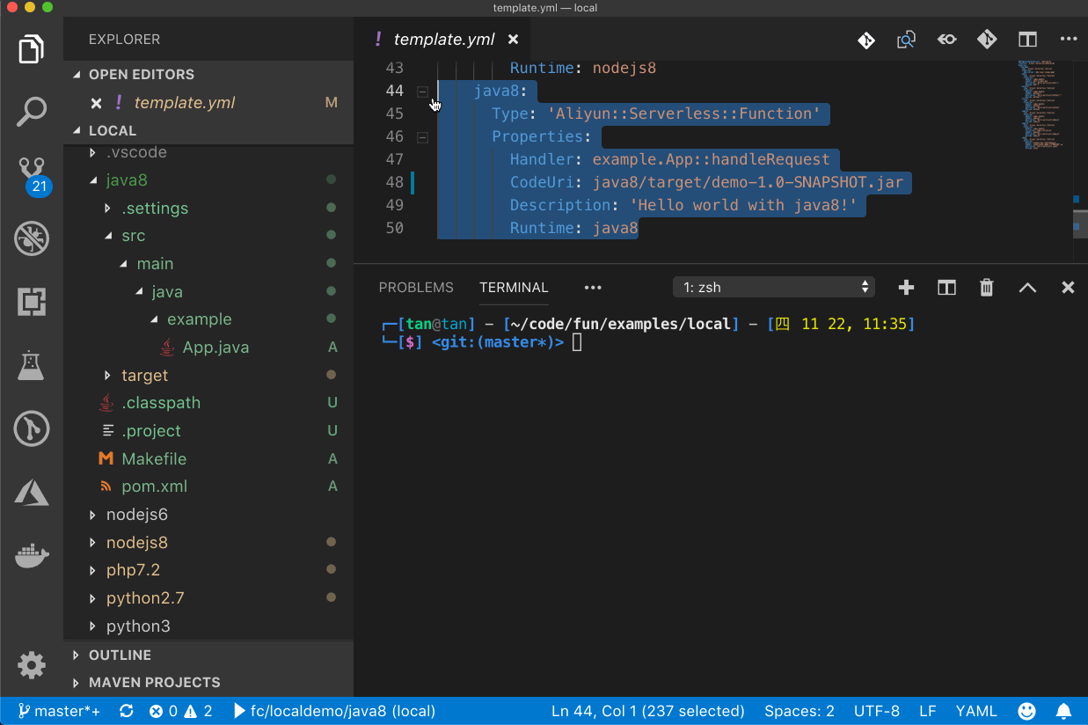The height and width of the screenshot is (725, 1088).
Task: Open the Debug view icon
Action: (x=32, y=238)
